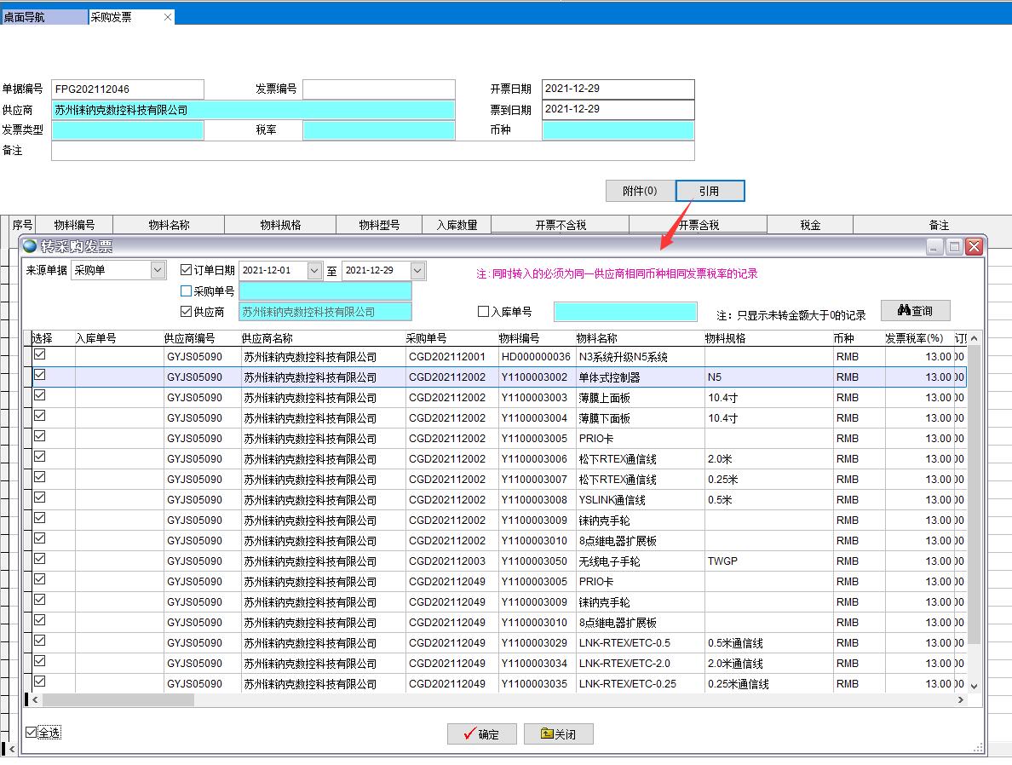This screenshot has width=1012, height=765.
Task: Toggle the 全选 select-all checkbox
Action: [x=32, y=732]
